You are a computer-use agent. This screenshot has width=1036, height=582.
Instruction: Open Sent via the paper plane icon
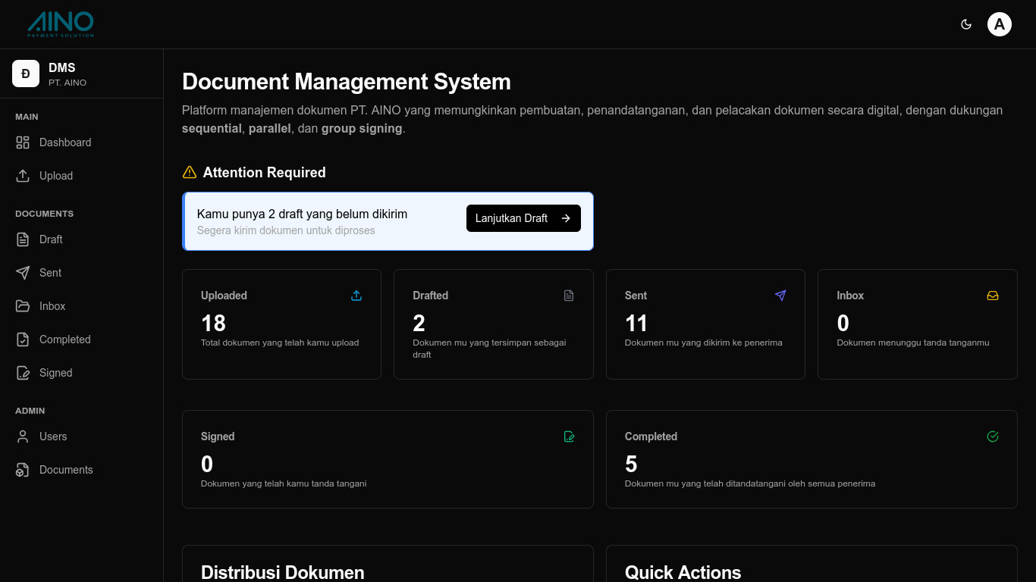[x=23, y=272]
